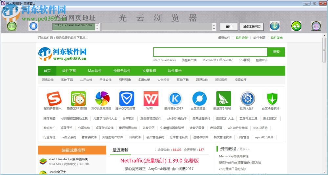Select the 软件集合 navigation tab
This screenshot has width=328, height=175.
click(174, 71)
